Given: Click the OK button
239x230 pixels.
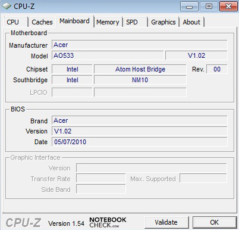Looking at the screenshot, I should (x=215, y=222).
